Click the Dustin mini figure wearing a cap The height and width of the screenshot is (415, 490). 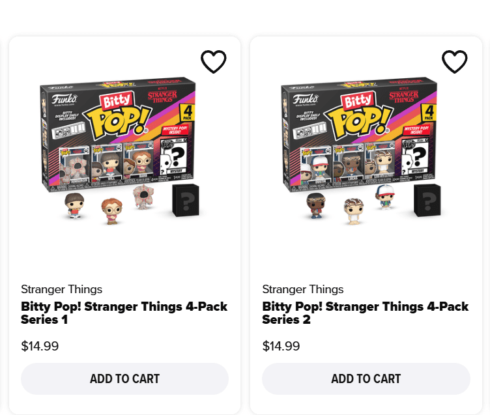(x=386, y=197)
